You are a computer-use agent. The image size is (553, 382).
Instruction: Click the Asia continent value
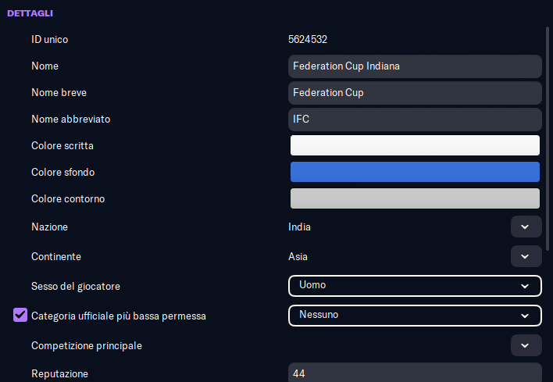coord(298,256)
